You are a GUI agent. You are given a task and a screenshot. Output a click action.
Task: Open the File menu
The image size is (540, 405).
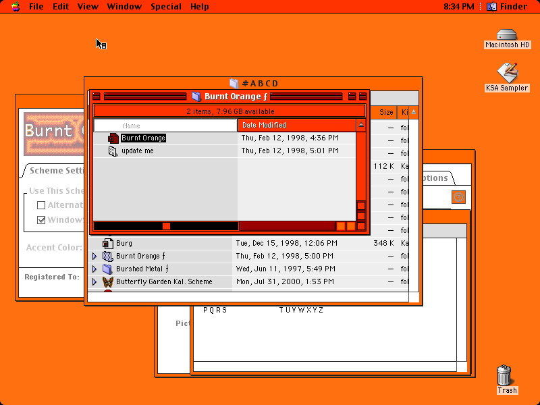tap(36, 6)
